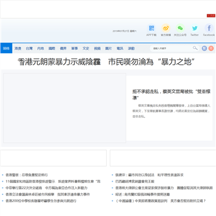
Task: Open news item 綜述：烏克蘭扣留俄油輪事件
Action: point(143,194)
